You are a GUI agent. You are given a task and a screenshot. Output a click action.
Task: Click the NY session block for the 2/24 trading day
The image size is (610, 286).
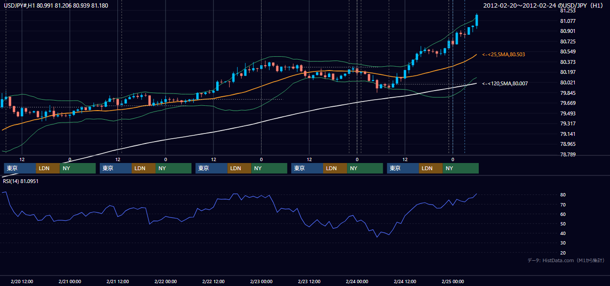pyautogui.click(x=461, y=168)
